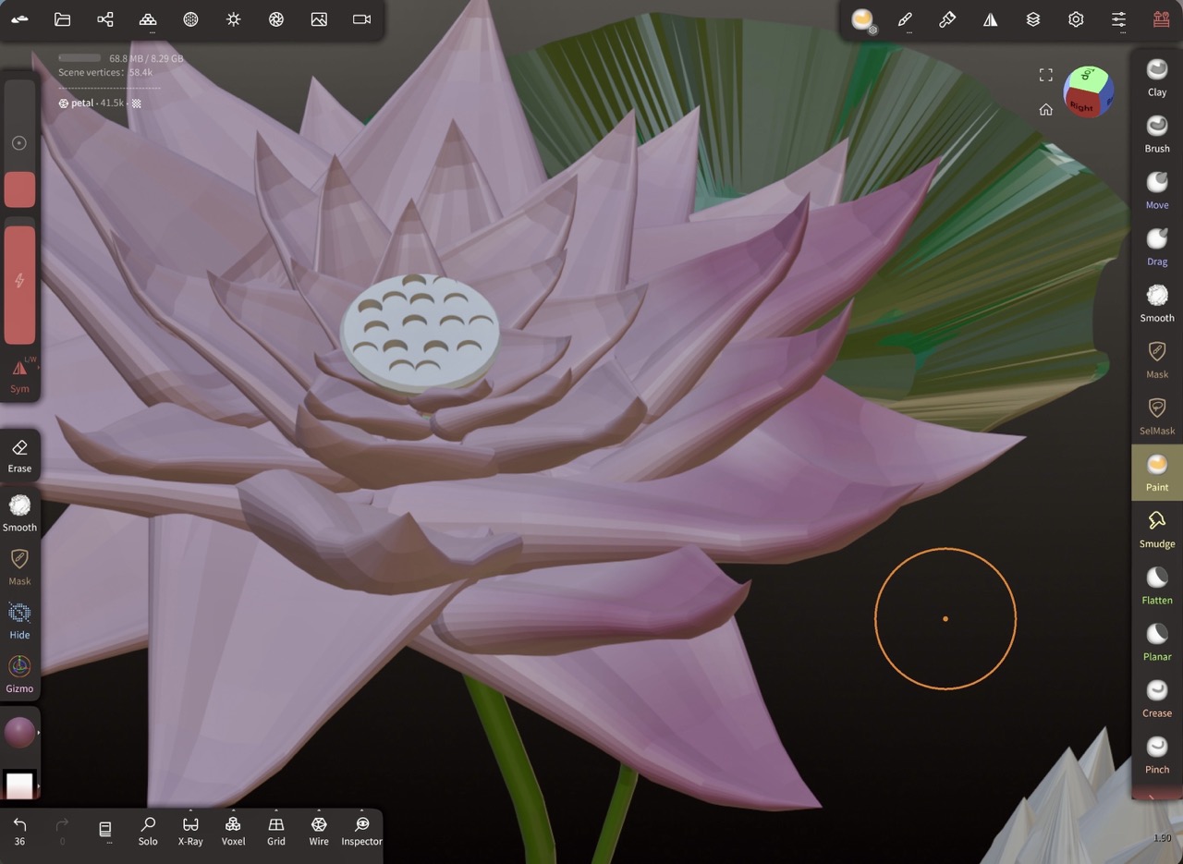
Task: Toggle the Grid display
Action: [x=276, y=831]
